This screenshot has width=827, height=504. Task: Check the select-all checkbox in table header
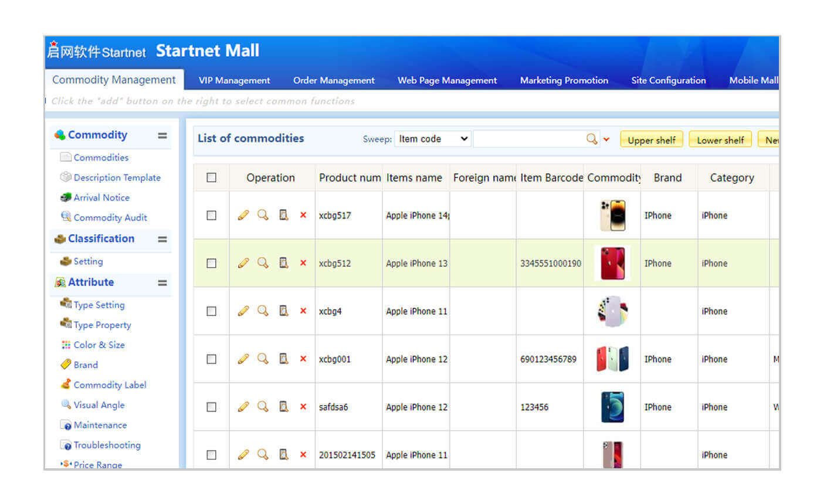pos(212,178)
